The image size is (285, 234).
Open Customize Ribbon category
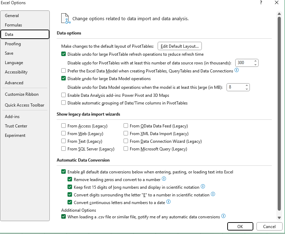(x=25, y=94)
